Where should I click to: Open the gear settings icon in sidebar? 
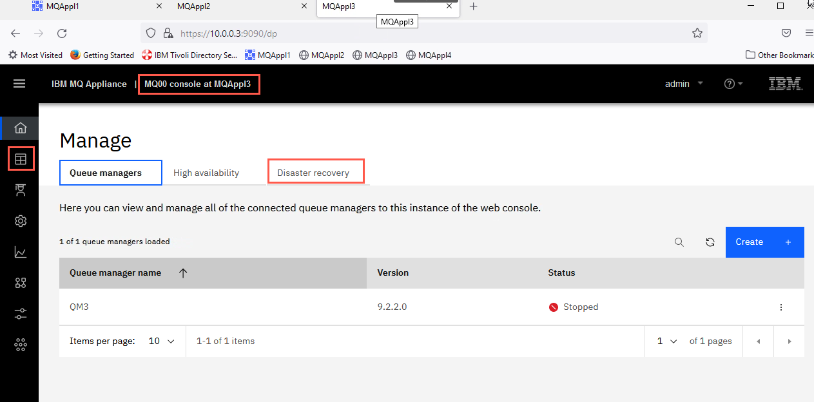[x=21, y=221]
